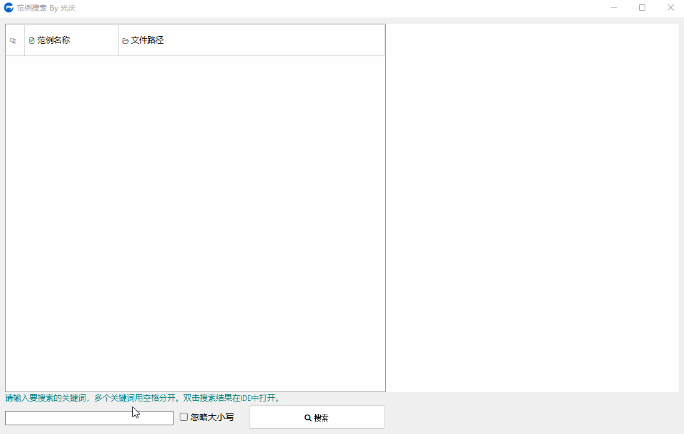Click the 范例名称 column header
The width and height of the screenshot is (684, 434).
(x=72, y=40)
